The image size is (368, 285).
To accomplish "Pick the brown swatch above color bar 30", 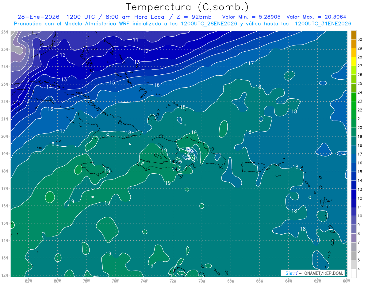I will pyautogui.click(x=354, y=35).
